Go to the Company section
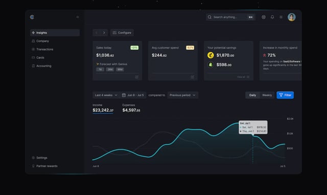 [x=42, y=41]
